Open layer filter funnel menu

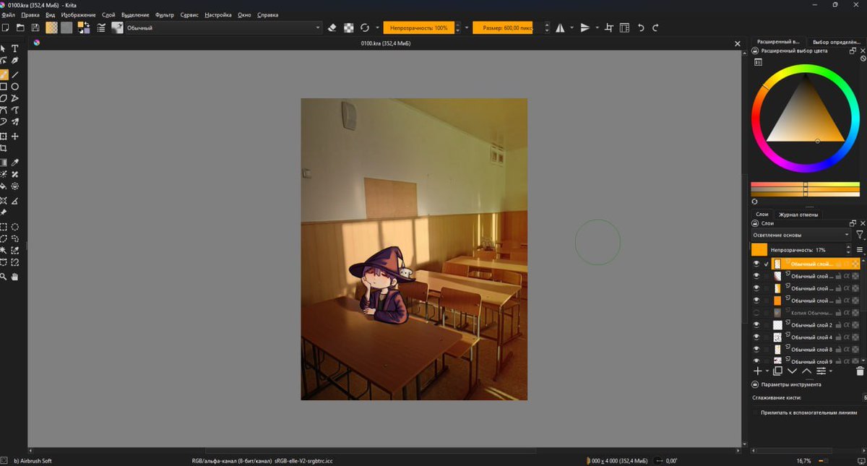pyautogui.click(x=860, y=235)
